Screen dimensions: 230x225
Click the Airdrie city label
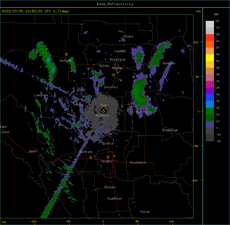click(x=108, y=143)
